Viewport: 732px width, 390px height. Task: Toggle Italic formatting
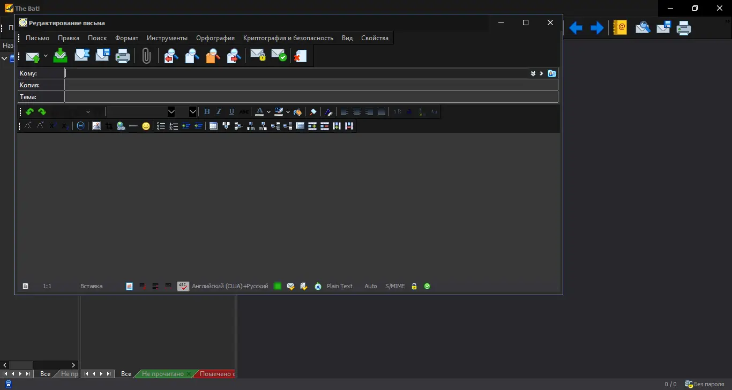coord(219,112)
